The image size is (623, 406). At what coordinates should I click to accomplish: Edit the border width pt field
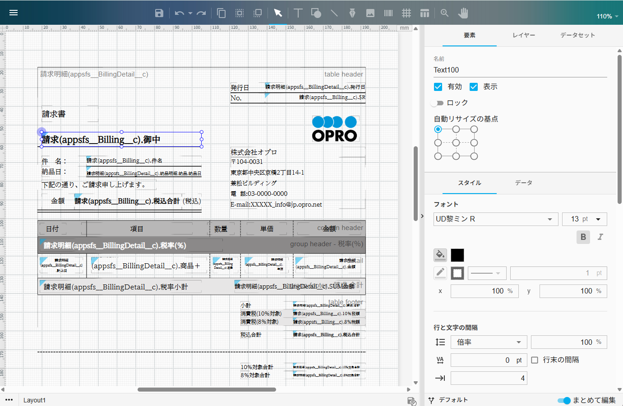coord(558,273)
